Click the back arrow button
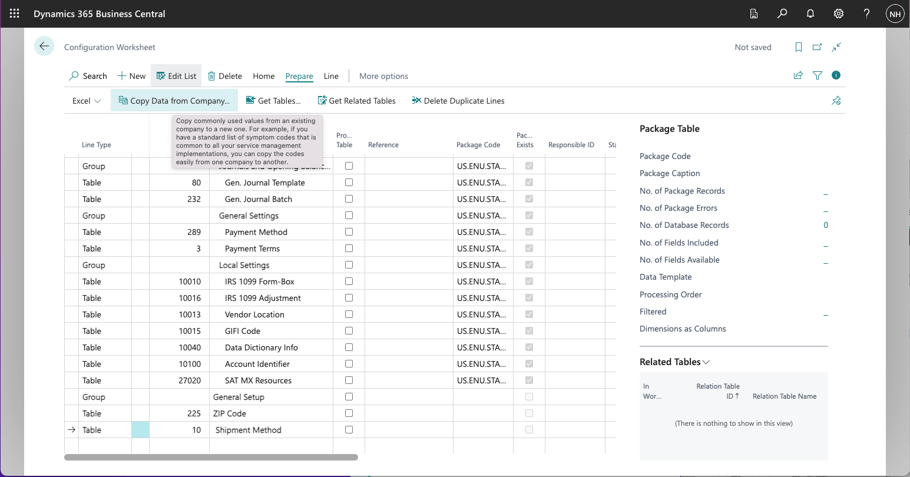910x477 pixels. [44, 47]
